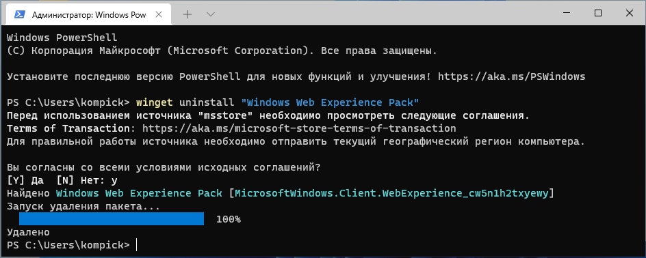Image resolution: width=646 pixels, height=258 pixels.
Task: Maximize the Windows Terminal window
Action: tap(598, 13)
